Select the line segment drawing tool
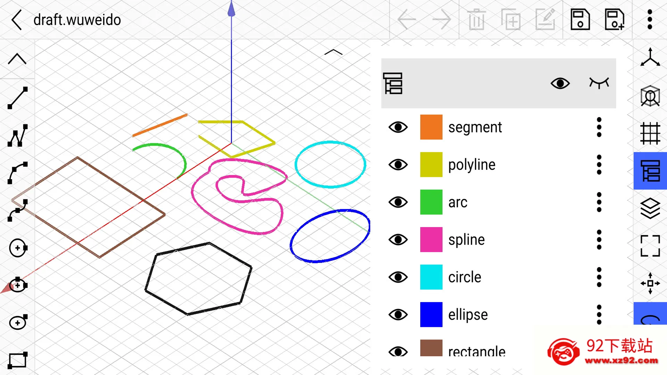This screenshot has height=375, width=667. [17, 98]
